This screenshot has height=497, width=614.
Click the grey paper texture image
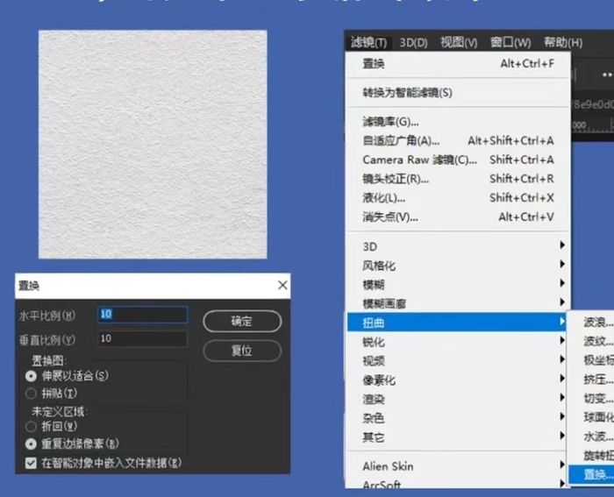click(153, 145)
